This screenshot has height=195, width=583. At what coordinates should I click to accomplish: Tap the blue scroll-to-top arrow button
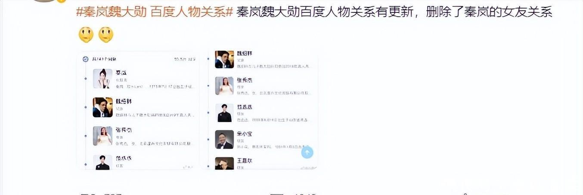[x=307, y=152]
